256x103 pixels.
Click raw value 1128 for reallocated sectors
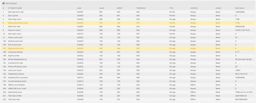point(237,23)
